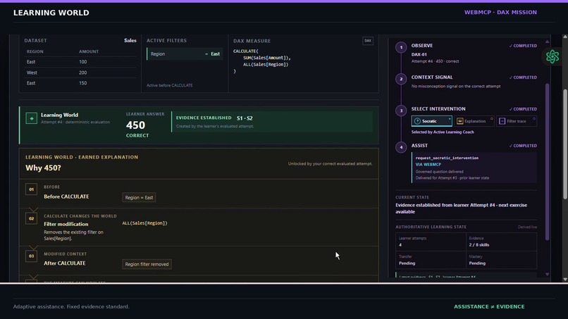568x319 pixels.
Task: Click the green ChatGPT-style knot icon
Action: [552, 56]
